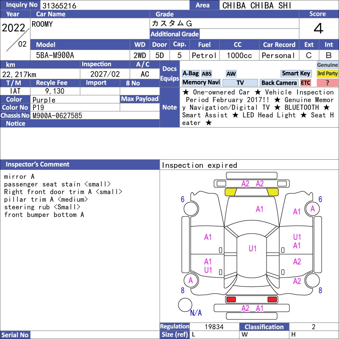Click the Chassis No M900A-0627585 field
The image size is (339, 339).
tap(95, 115)
